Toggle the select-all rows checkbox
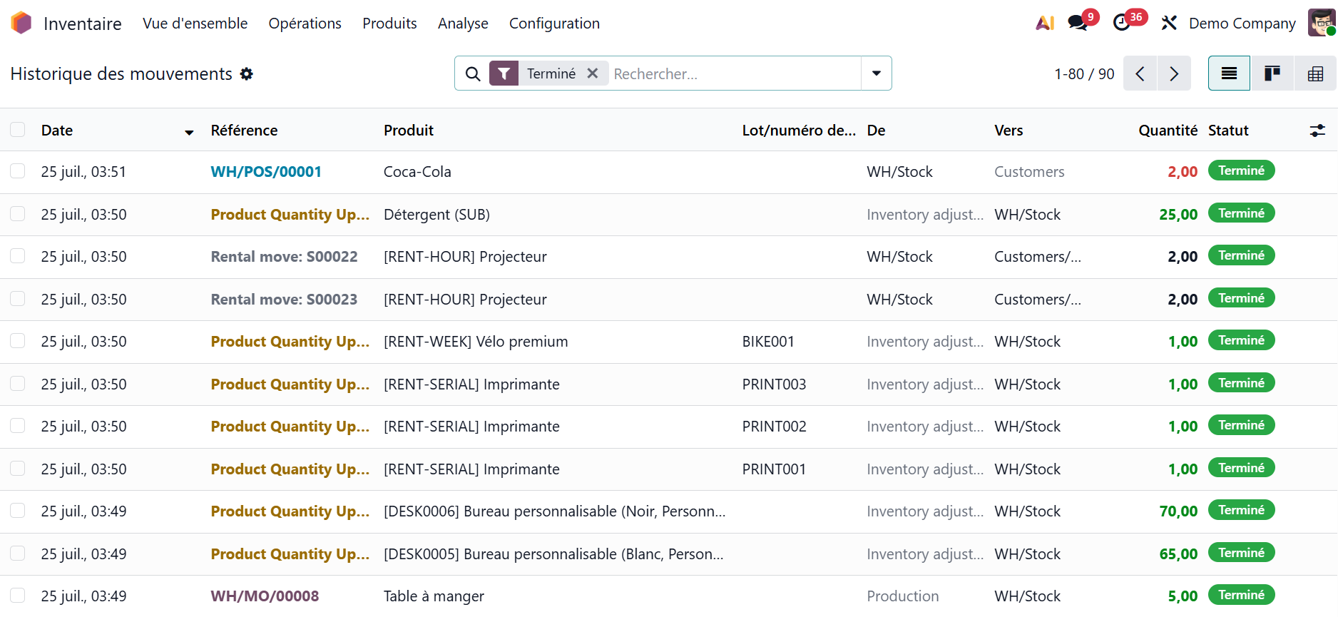The image size is (1338, 617). (18, 130)
